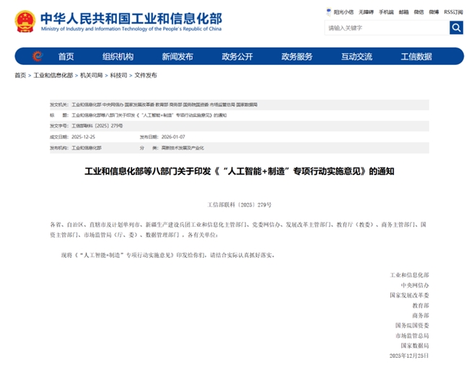Click the 微信 link in the header

pyautogui.click(x=418, y=12)
